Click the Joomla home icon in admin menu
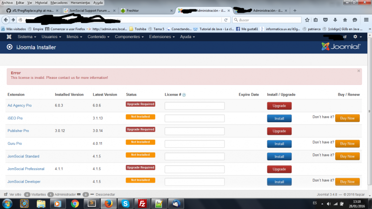 tap(9, 37)
